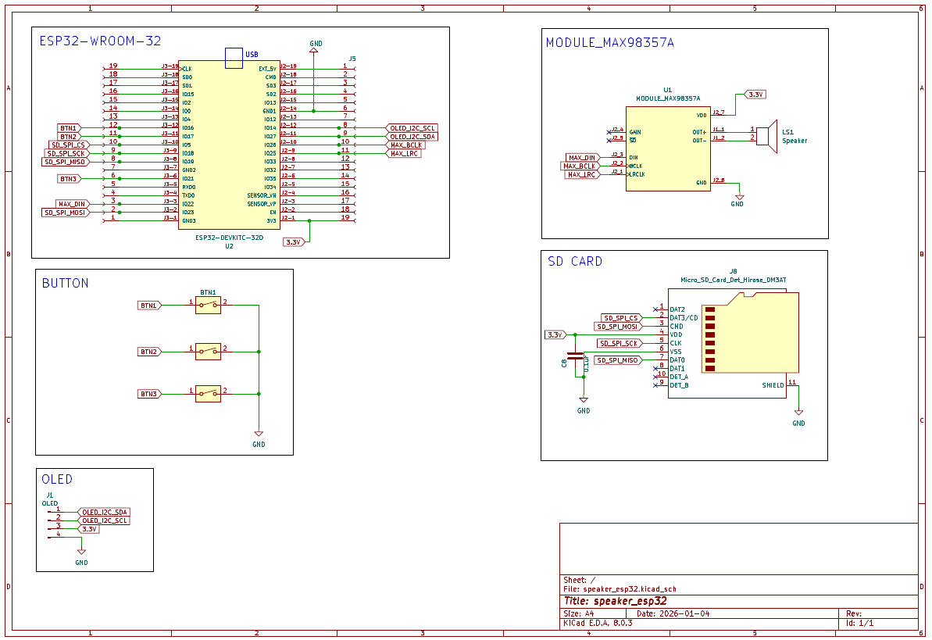Select OLED_I2C_SCL label in the OLED section

pyautogui.click(x=103, y=520)
